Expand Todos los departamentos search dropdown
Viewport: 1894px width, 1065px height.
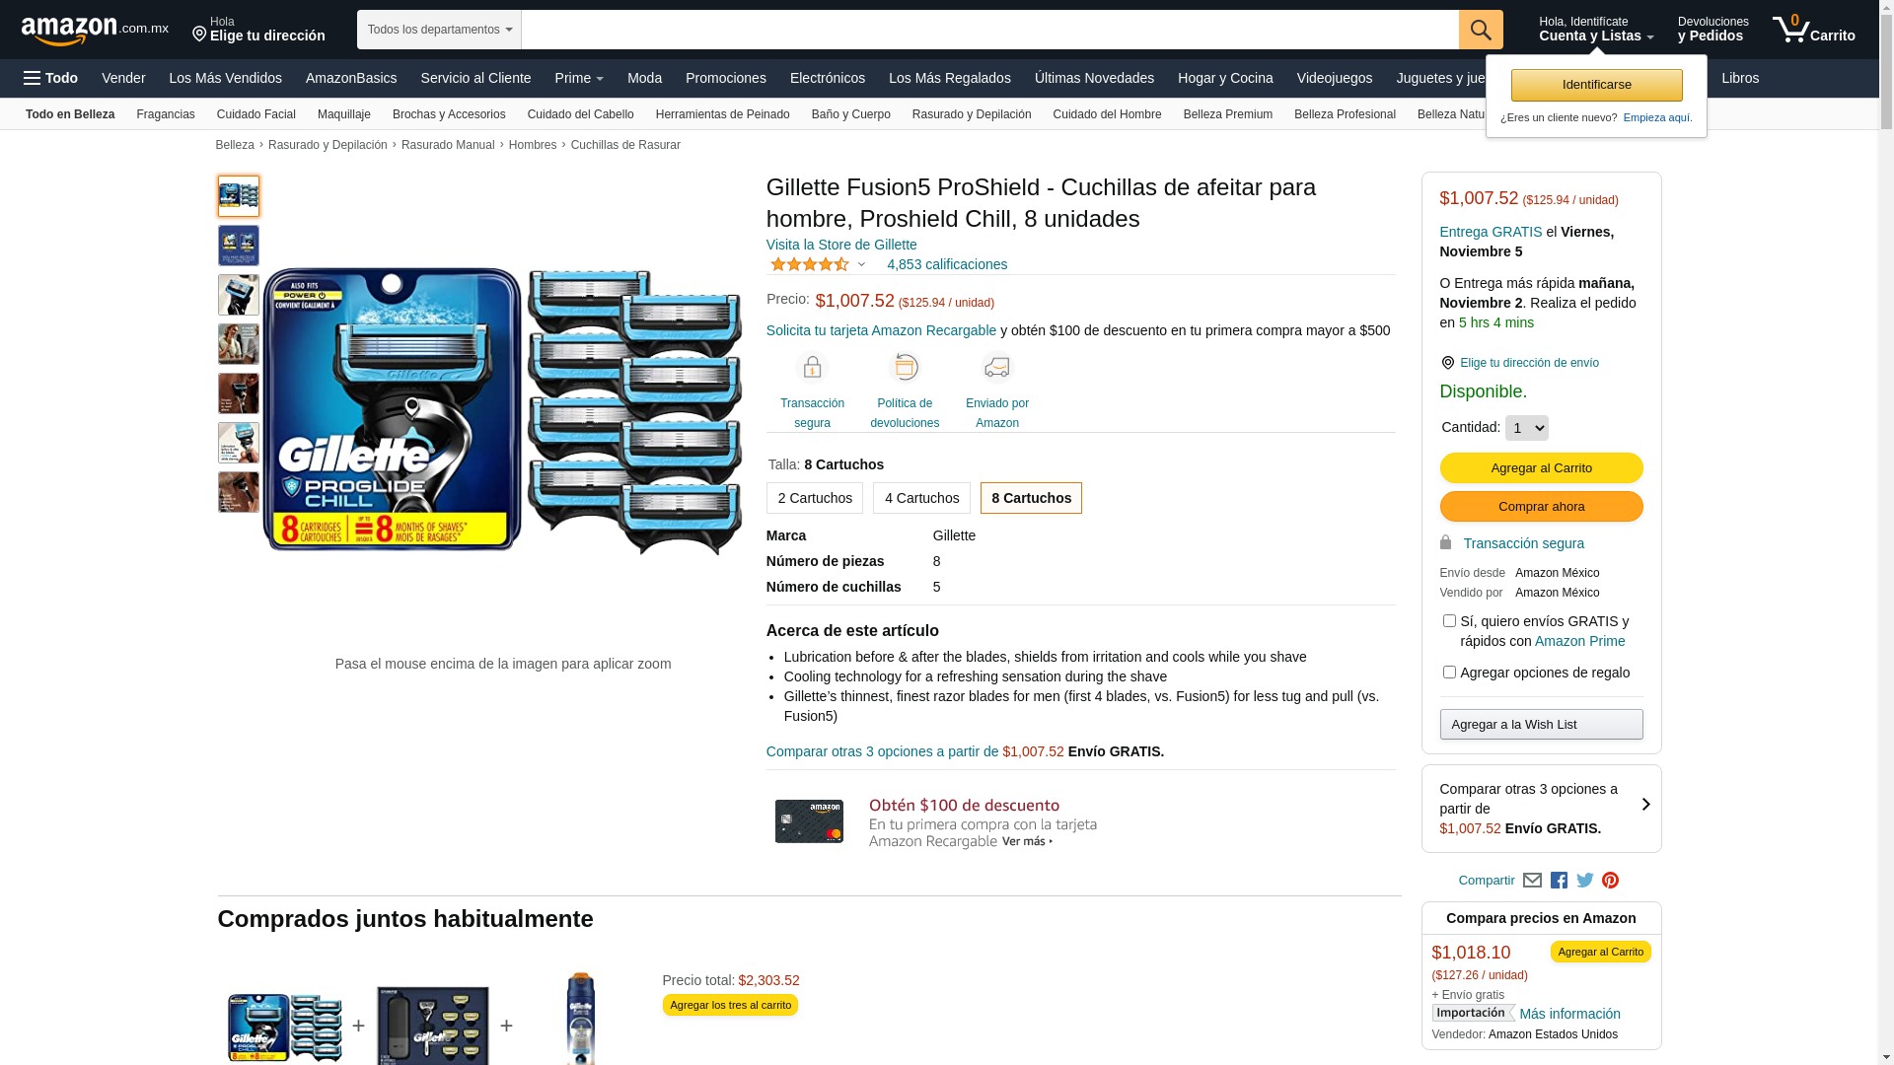point(439,30)
